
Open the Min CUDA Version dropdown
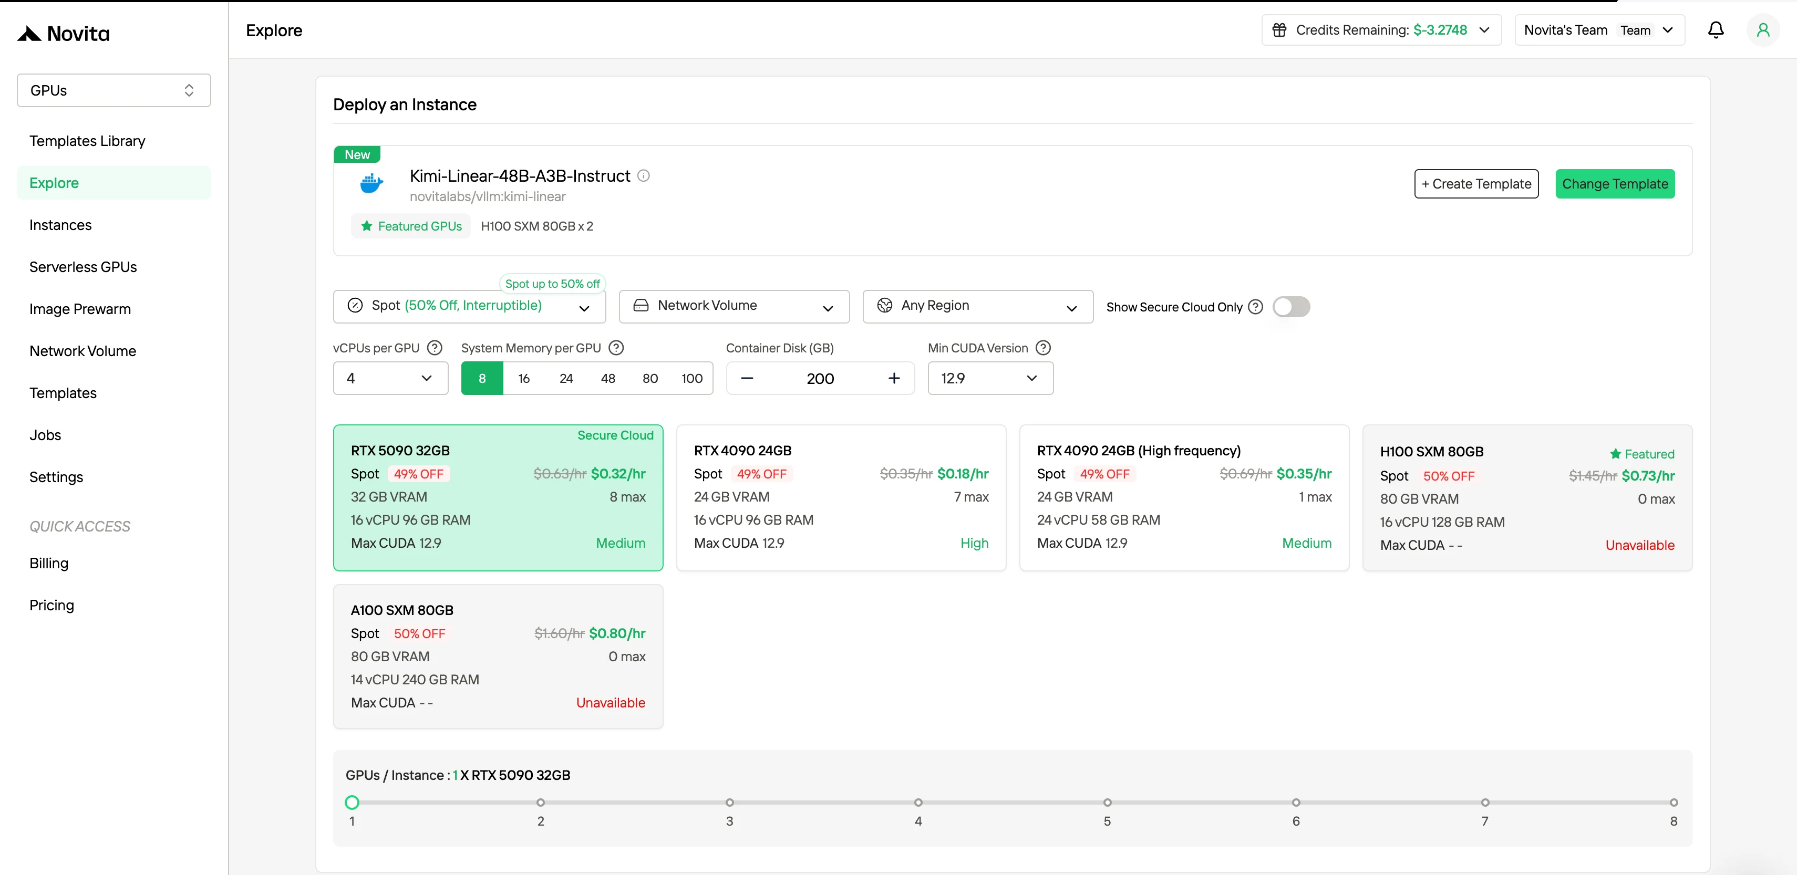(x=990, y=378)
